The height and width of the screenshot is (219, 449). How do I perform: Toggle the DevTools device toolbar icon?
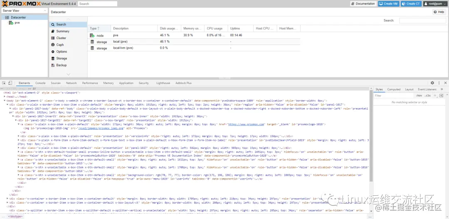click(x=10, y=83)
